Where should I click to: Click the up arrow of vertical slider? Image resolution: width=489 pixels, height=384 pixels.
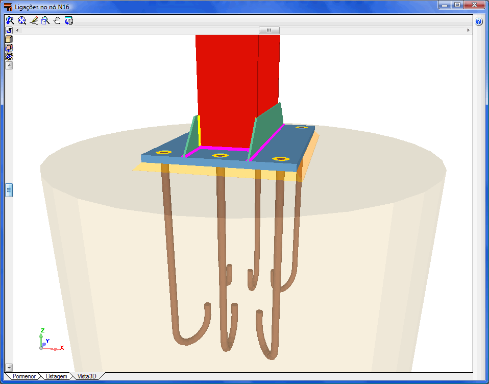[9, 65]
